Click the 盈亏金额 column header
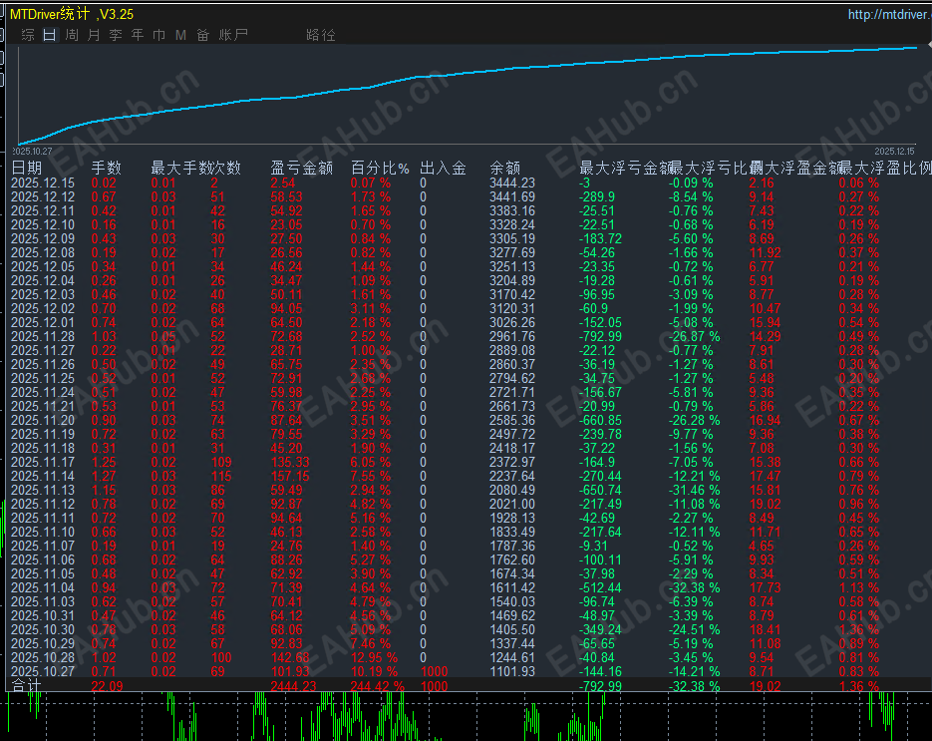 click(301, 169)
